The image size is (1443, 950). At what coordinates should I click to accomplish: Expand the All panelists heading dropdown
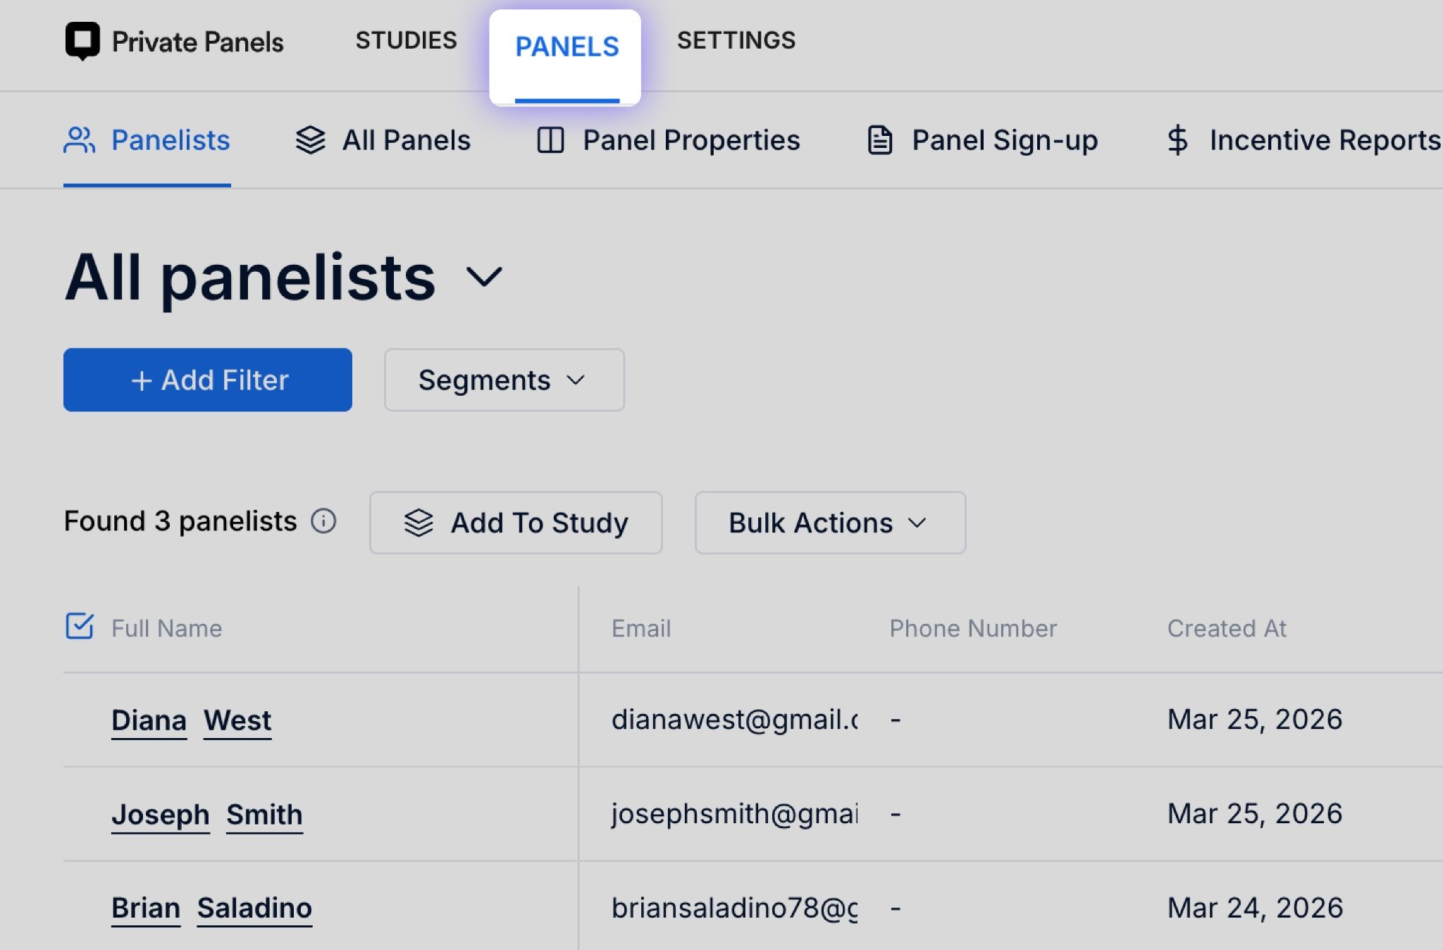[484, 277]
